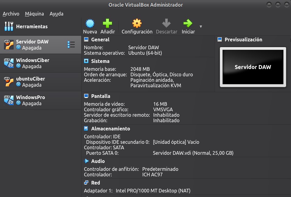
Task: Expand the Iniciar dropdown arrow
Action: 201,27
